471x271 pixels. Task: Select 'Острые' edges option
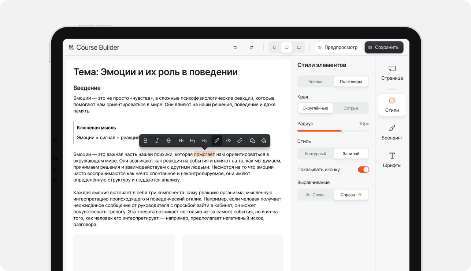351,108
